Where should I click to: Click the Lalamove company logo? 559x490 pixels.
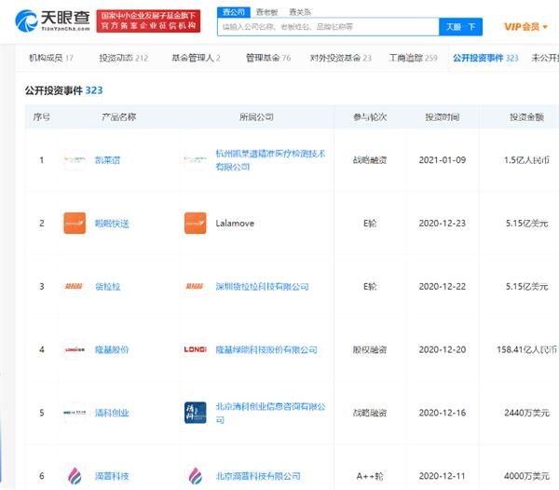(x=195, y=223)
